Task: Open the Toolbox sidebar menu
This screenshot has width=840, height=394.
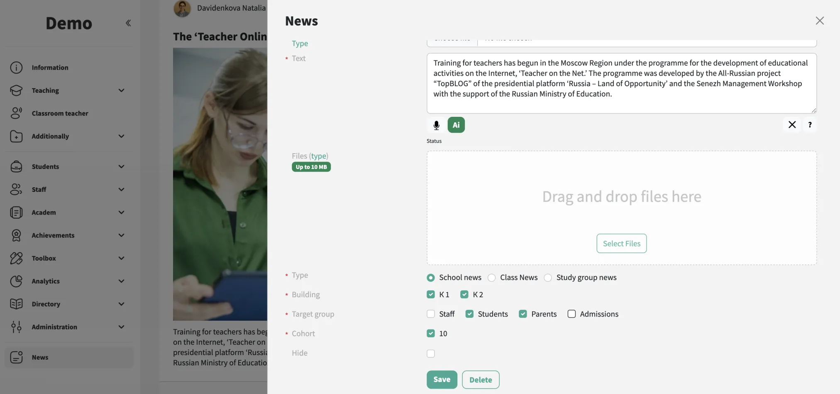Action: pos(44,258)
